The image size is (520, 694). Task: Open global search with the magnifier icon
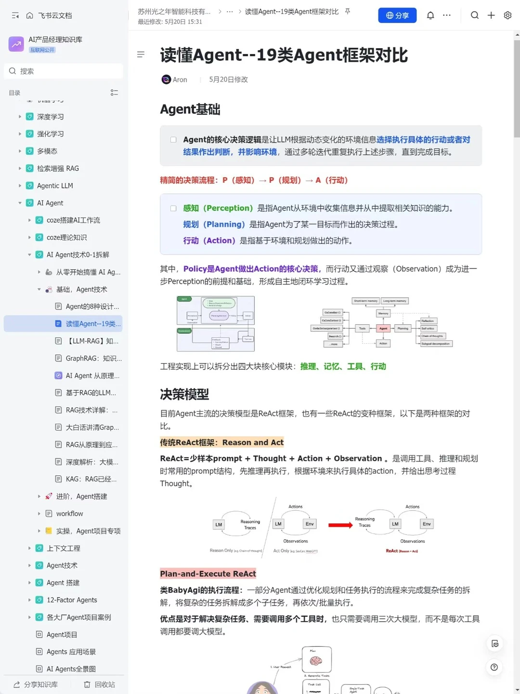click(x=475, y=15)
